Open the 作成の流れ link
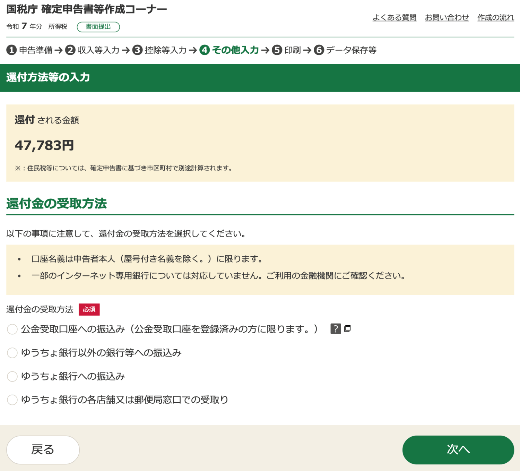Screen dimensions: 520x471 (496, 18)
